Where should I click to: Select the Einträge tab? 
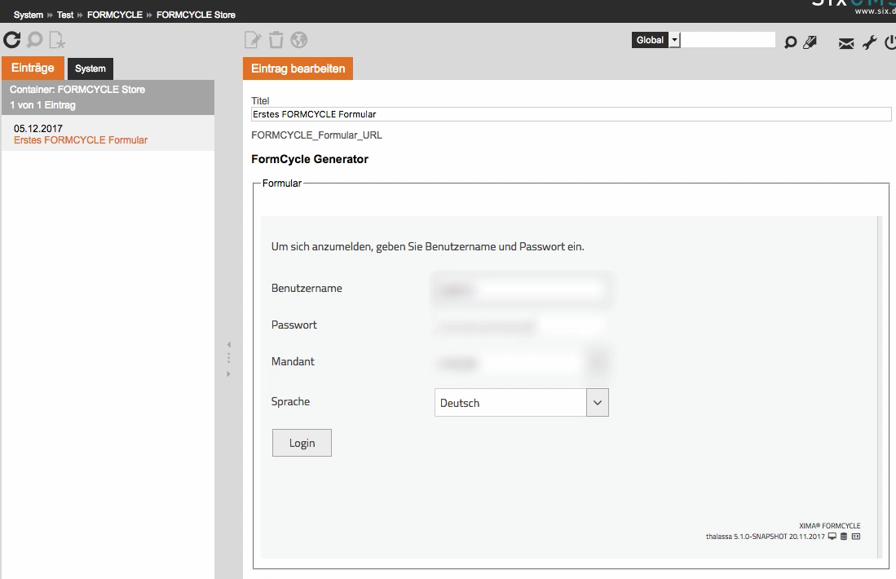point(33,69)
